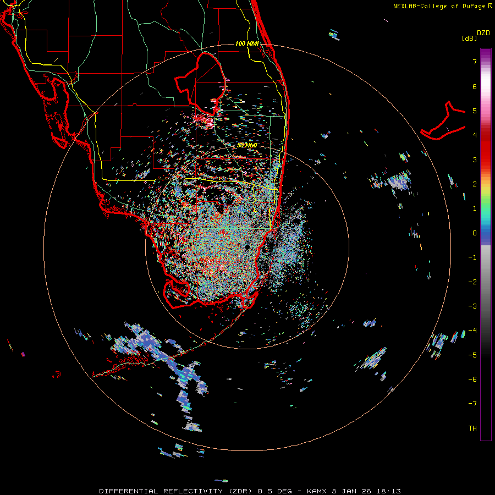Click the -5 label on the color scale

pyautogui.click(x=472, y=355)
